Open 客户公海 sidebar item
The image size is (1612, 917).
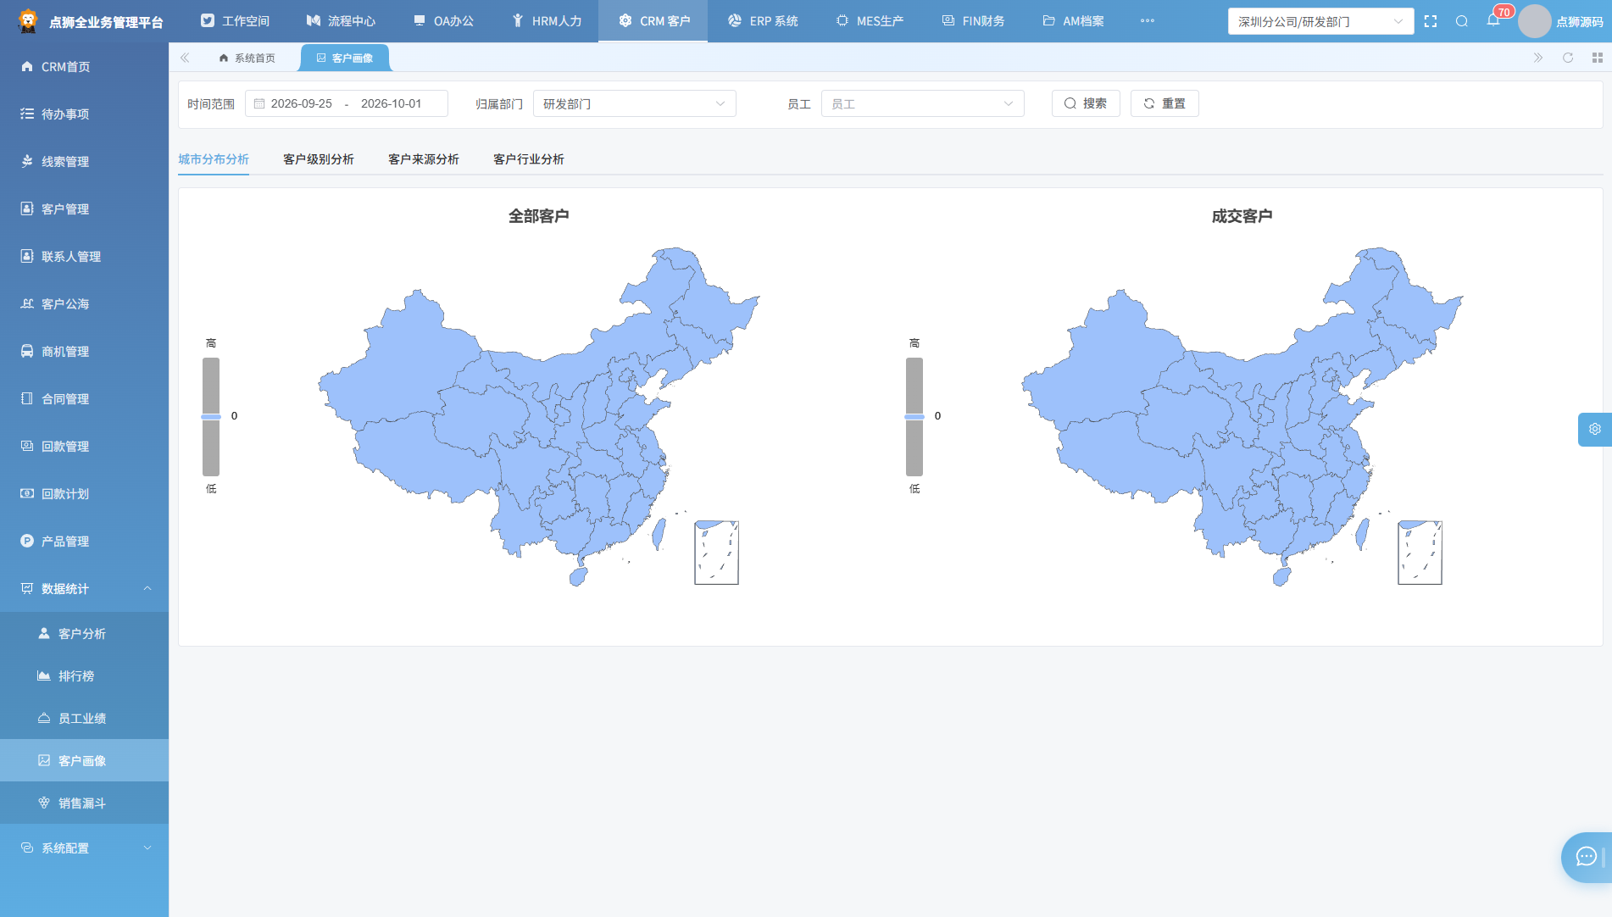[85, 303]
